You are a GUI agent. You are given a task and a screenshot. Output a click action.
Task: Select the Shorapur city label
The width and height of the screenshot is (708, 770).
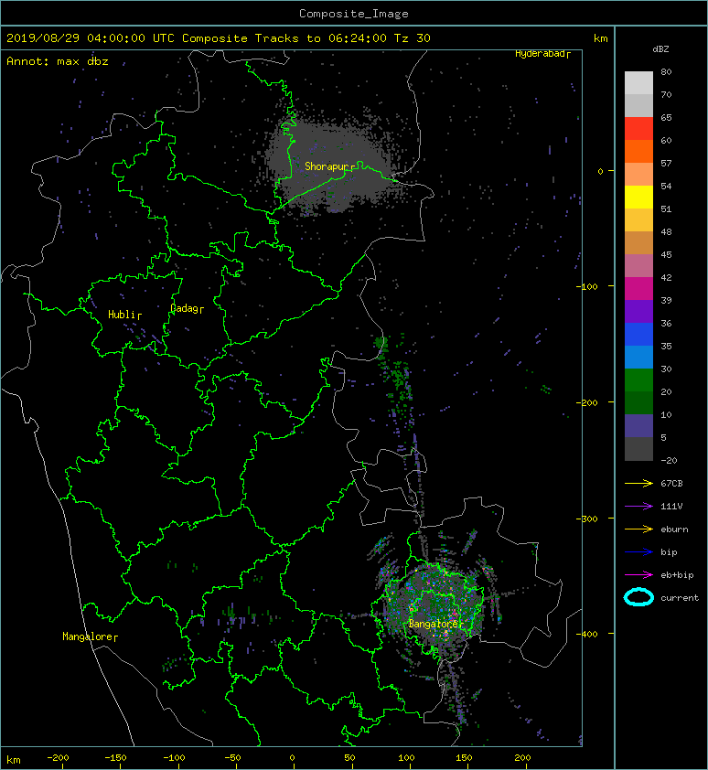(x=329, y=166)
